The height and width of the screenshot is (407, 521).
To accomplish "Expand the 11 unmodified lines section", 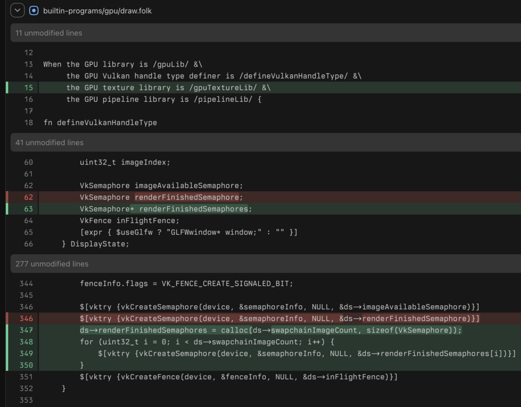I will [x=266, y=33].
